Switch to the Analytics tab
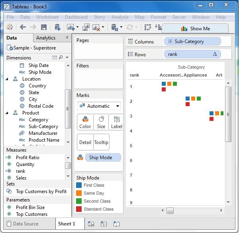The height and width of the screenshot is (233, 239). click(x=46, y=38)
